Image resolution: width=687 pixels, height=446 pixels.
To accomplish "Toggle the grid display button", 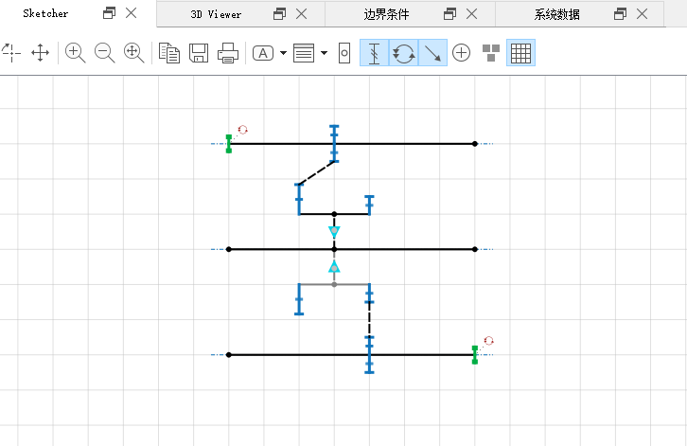I will (520, 53).
